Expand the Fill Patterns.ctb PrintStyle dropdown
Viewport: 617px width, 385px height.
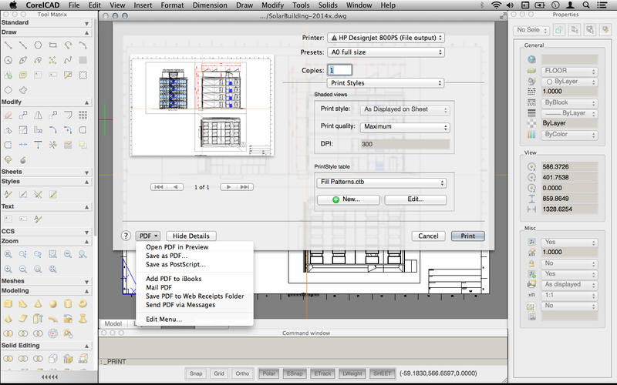(x=381, y=182)
